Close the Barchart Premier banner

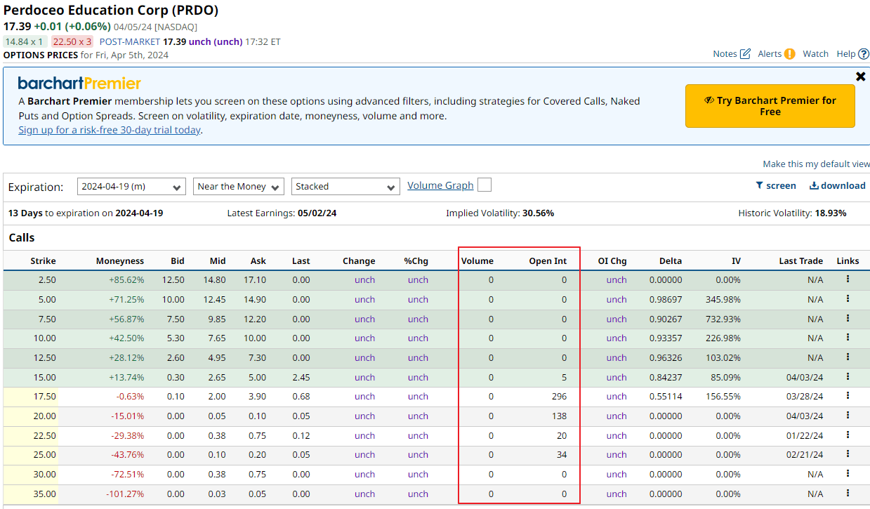point(861,77)
